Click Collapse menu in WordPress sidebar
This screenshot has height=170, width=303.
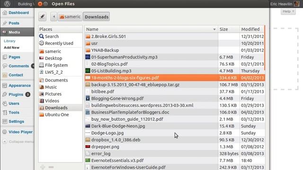click(x=18, y=142)
